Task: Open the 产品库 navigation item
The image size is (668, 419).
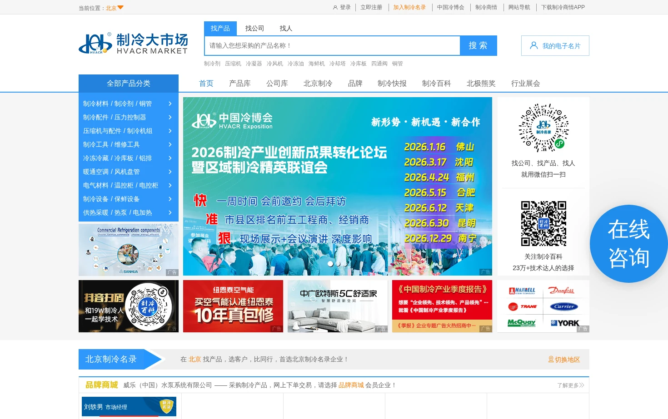Action: (x=240, y=84)
